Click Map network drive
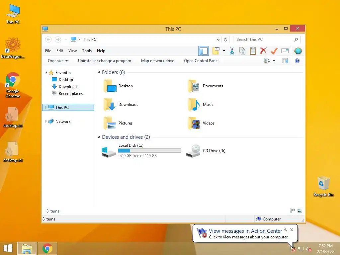 click(158, 61)
